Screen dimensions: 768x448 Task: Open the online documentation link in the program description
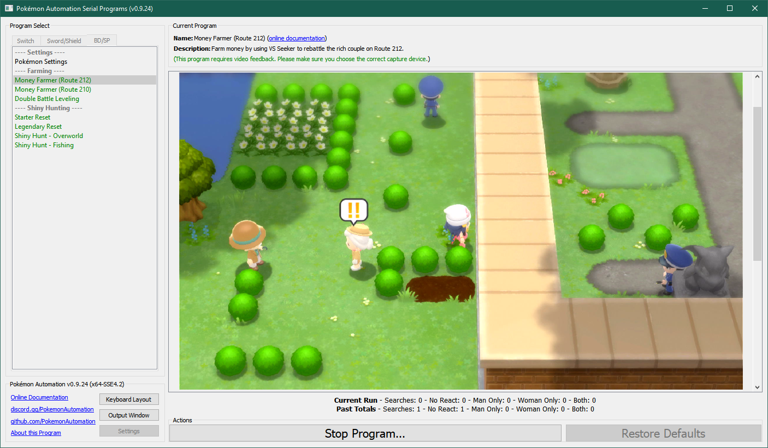297,38
